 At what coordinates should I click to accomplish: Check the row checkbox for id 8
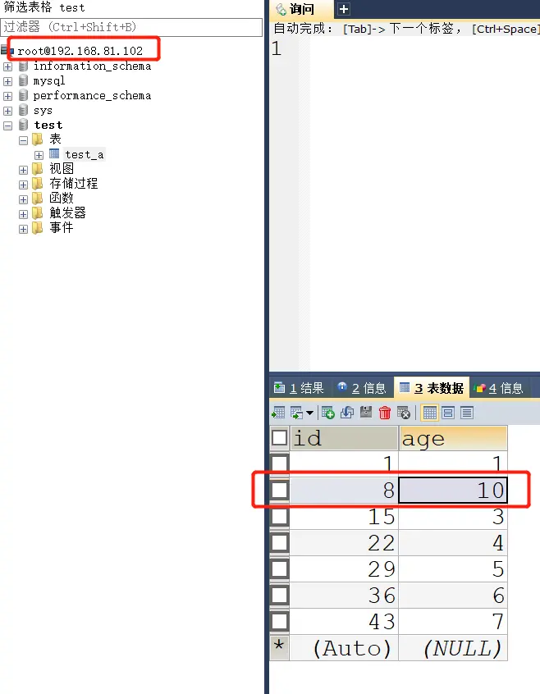point(280,491)
